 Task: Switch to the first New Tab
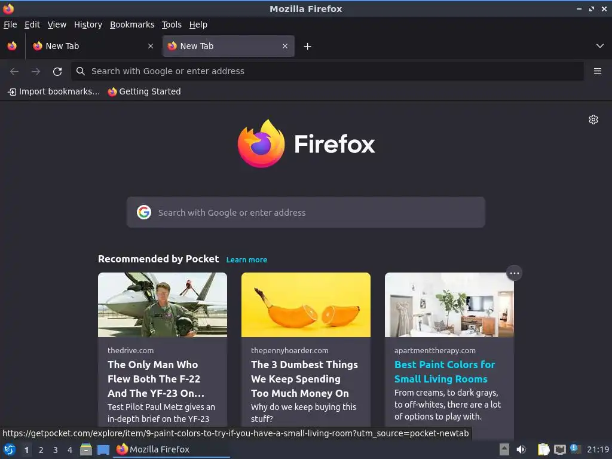click(93, 46)
